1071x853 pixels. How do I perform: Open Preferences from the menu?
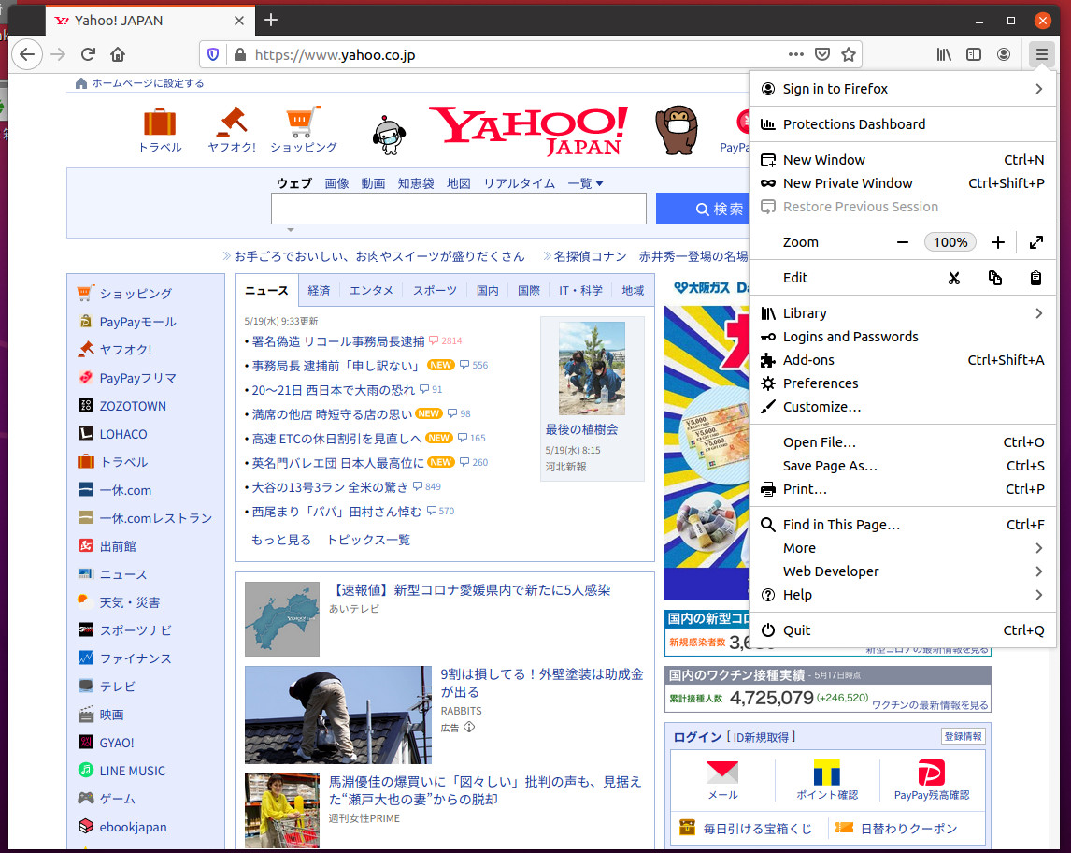(903, 383)
